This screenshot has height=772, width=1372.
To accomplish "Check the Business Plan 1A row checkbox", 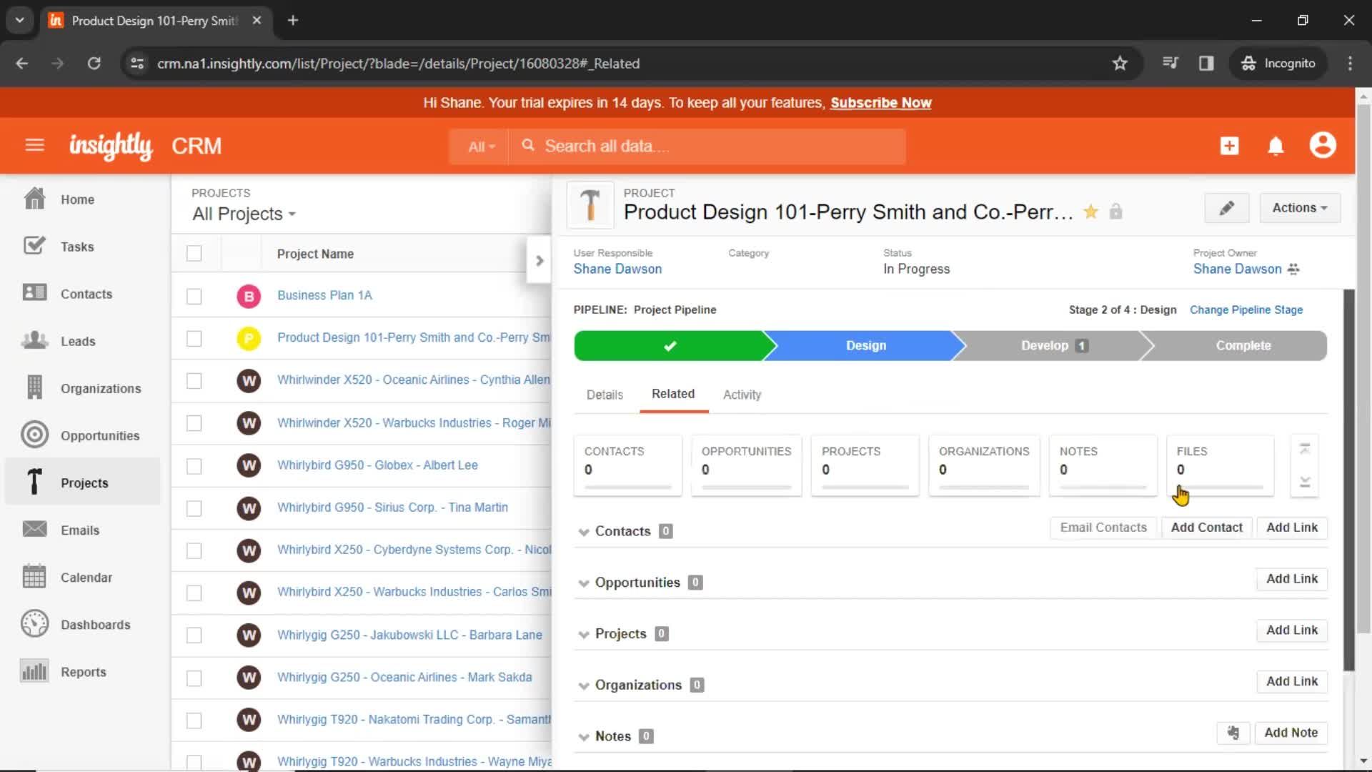I will [x=194, y=296].
